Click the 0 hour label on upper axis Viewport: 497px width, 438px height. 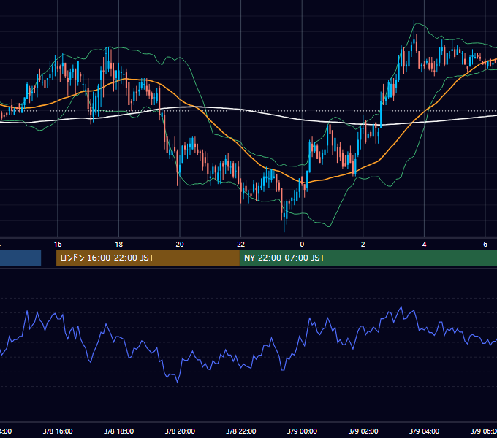(x=302, y=245)
